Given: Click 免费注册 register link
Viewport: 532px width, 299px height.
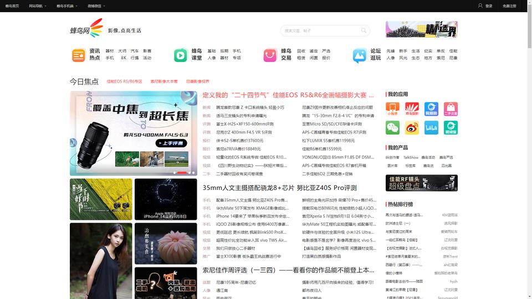Looking at the screenshot, I should [509, 6].
